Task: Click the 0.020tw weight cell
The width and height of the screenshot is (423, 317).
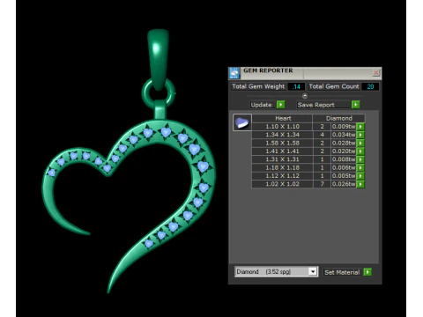Action: coord(344,151)
